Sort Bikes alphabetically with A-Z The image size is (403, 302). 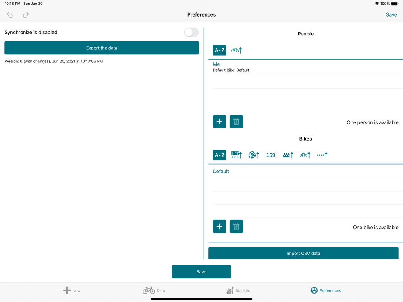220,155
